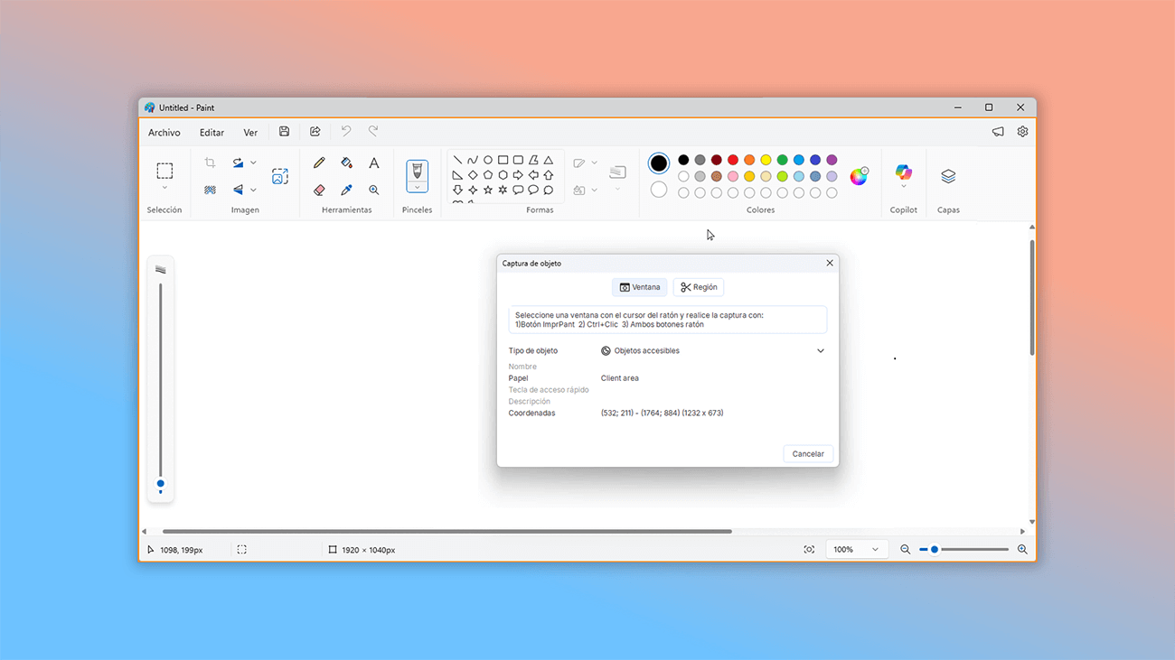Image resolution: width=1175 pixels, height=660 pixels.
Task: Open the Archivo menu
Action: (164, 132)
